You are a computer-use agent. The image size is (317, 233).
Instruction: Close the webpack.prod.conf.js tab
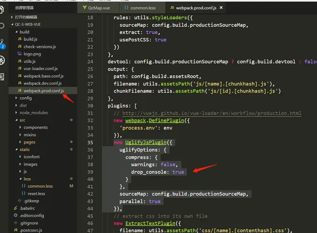(221, 7)
